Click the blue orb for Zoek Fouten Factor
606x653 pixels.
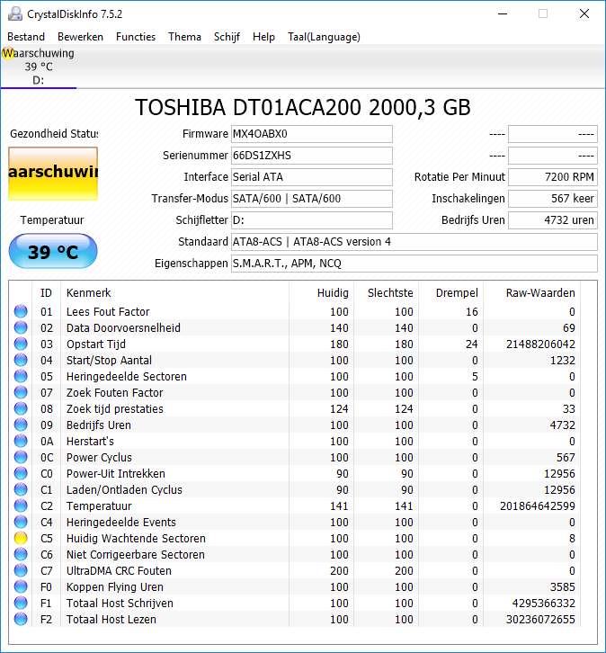[x=21, y=392]
